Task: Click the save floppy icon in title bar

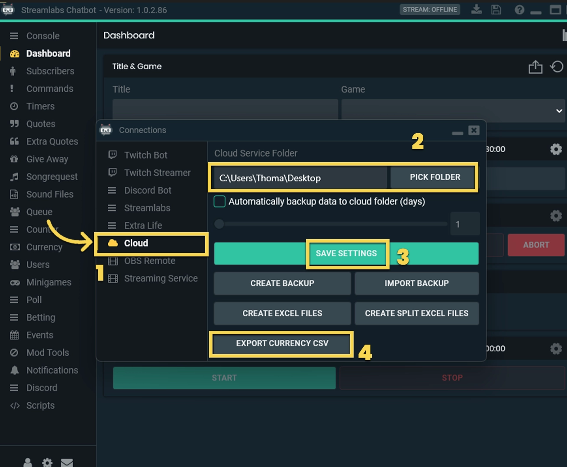Action: click(496, 10)
